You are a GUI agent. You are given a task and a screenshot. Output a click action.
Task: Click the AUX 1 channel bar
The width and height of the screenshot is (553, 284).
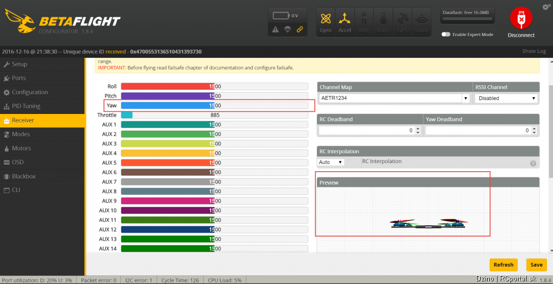(x=214, y=125)
